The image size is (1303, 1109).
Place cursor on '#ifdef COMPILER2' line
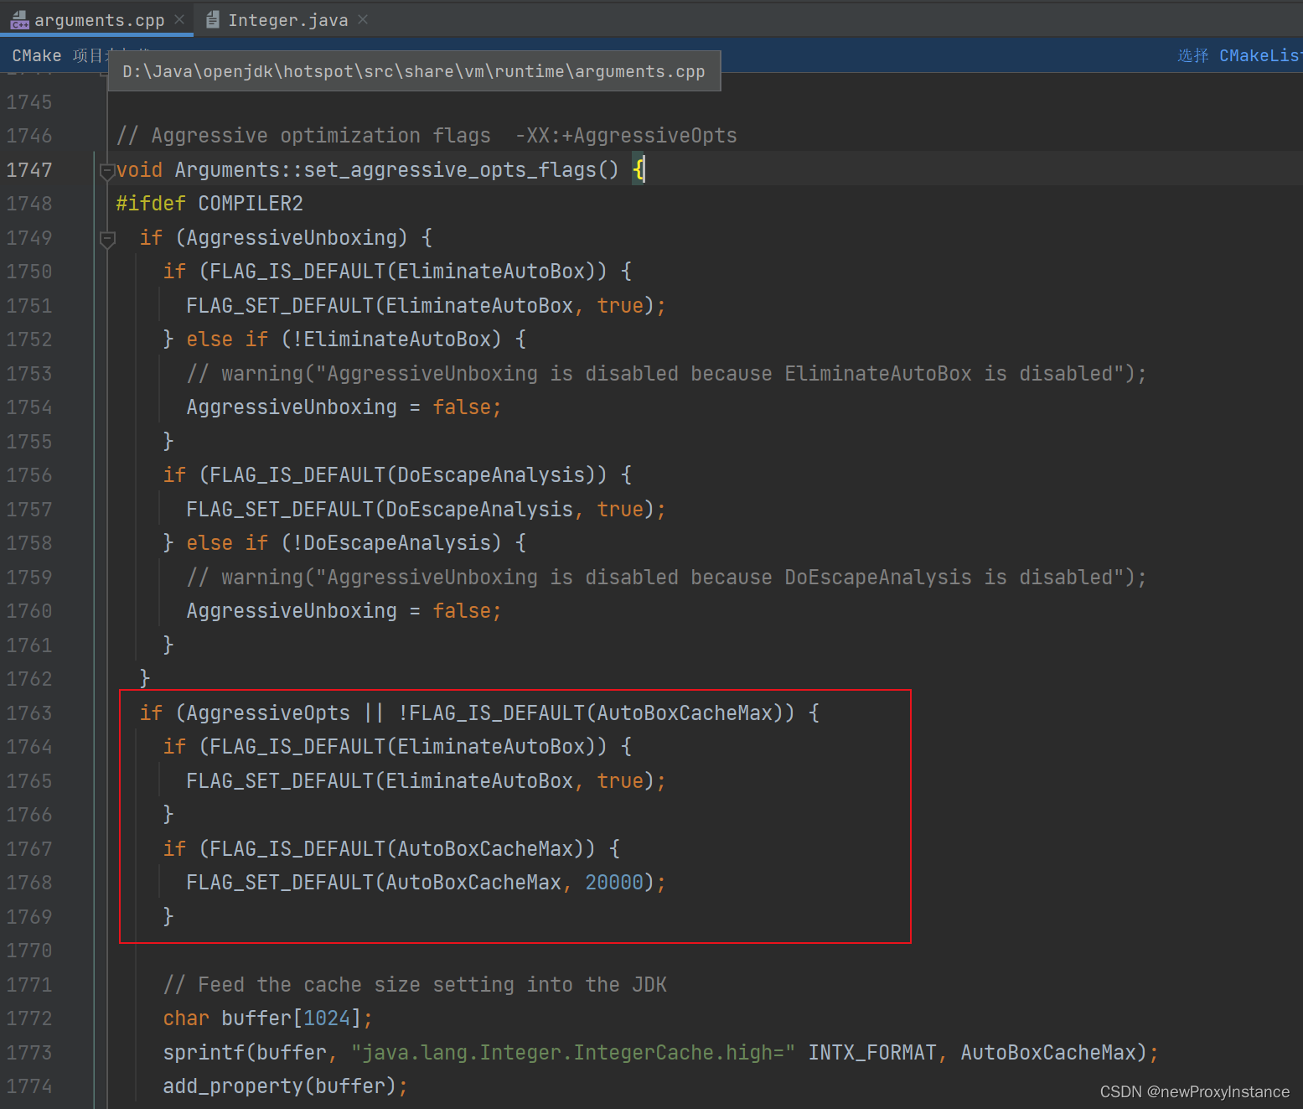click(209, 204)
